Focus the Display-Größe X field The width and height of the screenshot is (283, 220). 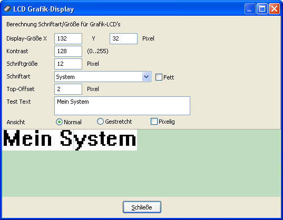(68, 38)
